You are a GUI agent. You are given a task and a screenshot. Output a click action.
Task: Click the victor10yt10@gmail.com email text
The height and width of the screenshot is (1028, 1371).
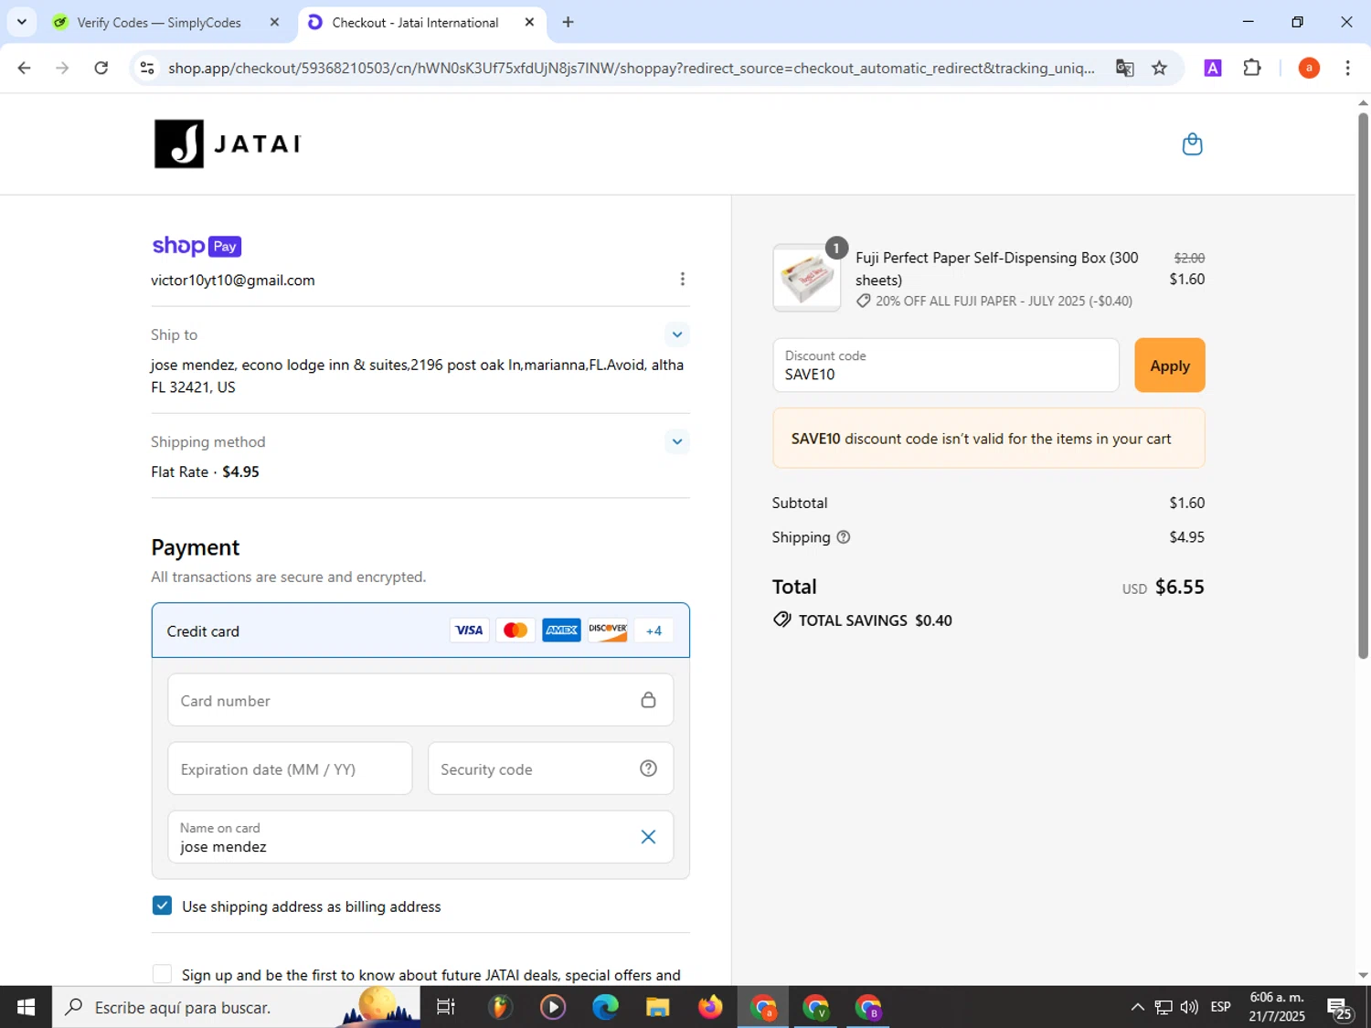(x=233, y=281)
